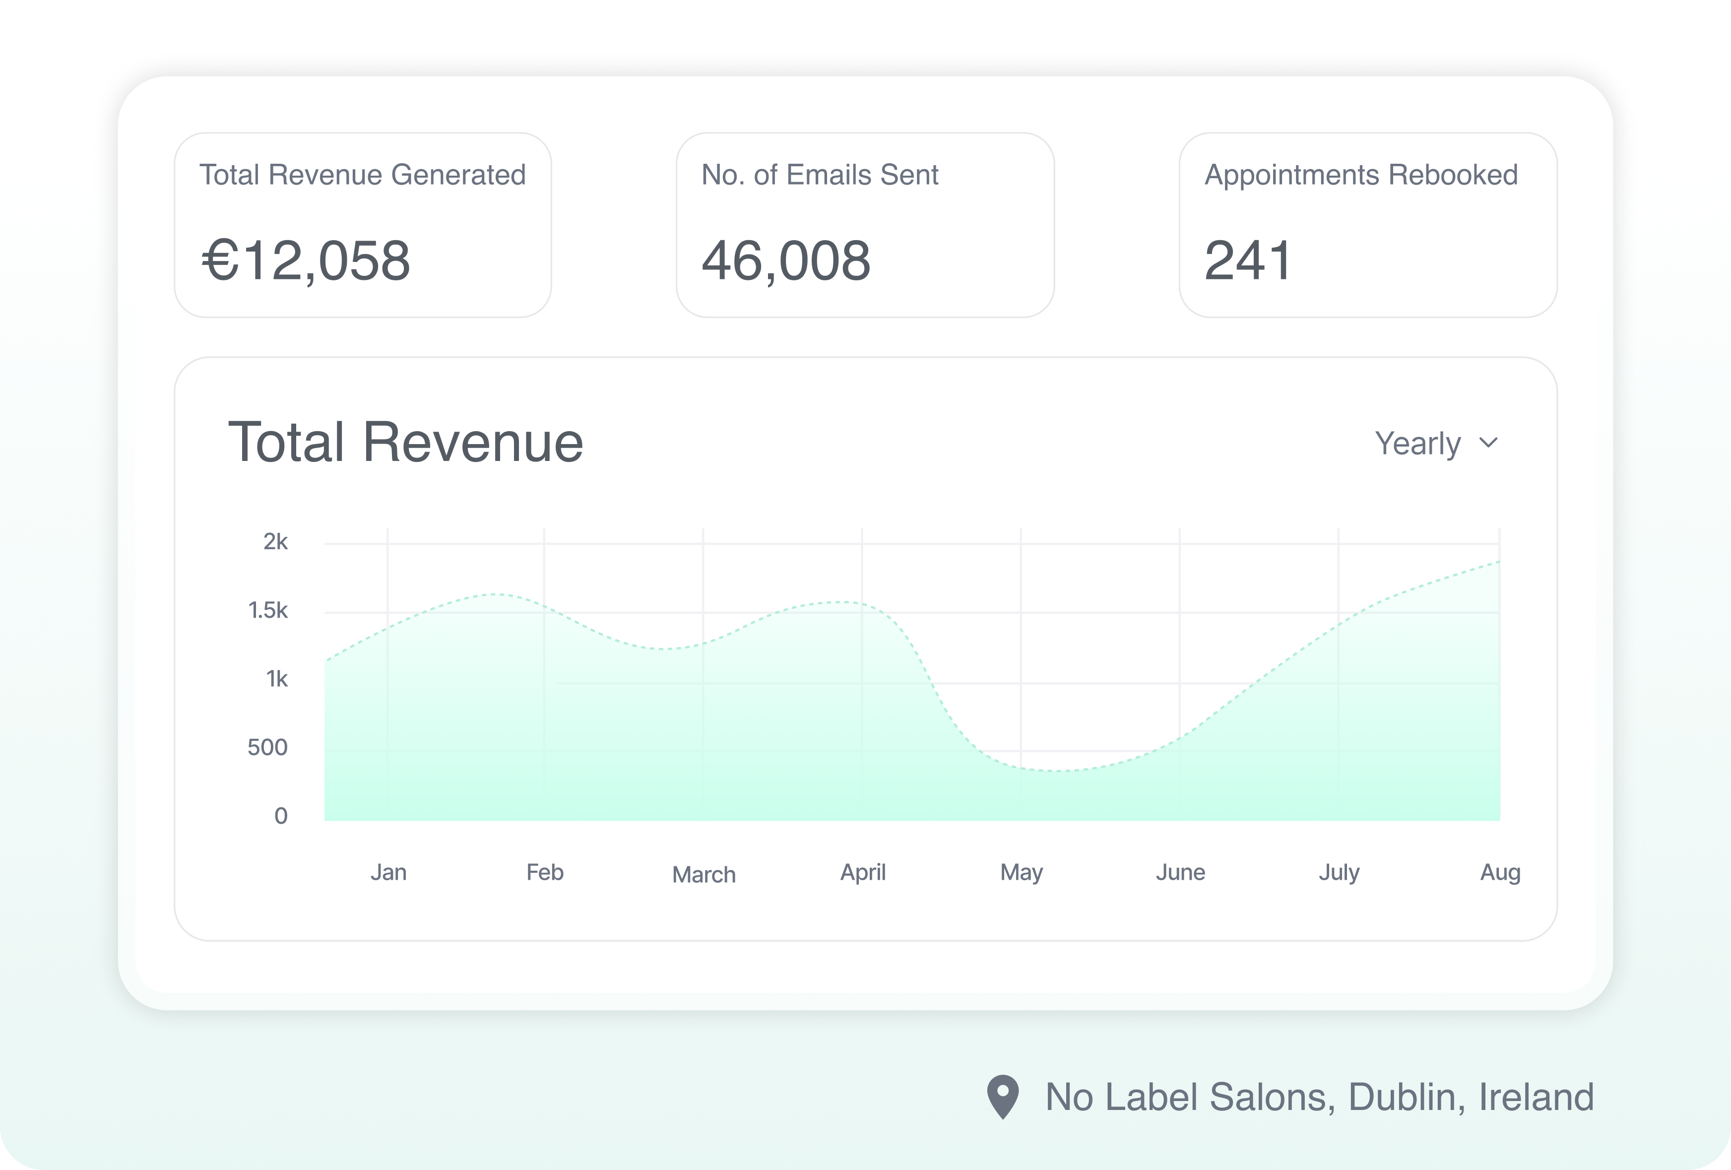Select the No. of Emails Sent card

[x=865, y=225]
